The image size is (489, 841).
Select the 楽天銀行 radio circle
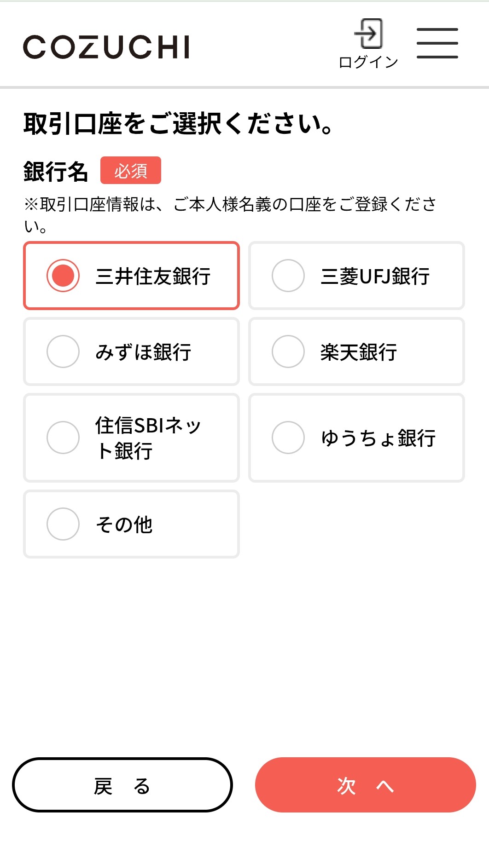click(x=288, y=351)
